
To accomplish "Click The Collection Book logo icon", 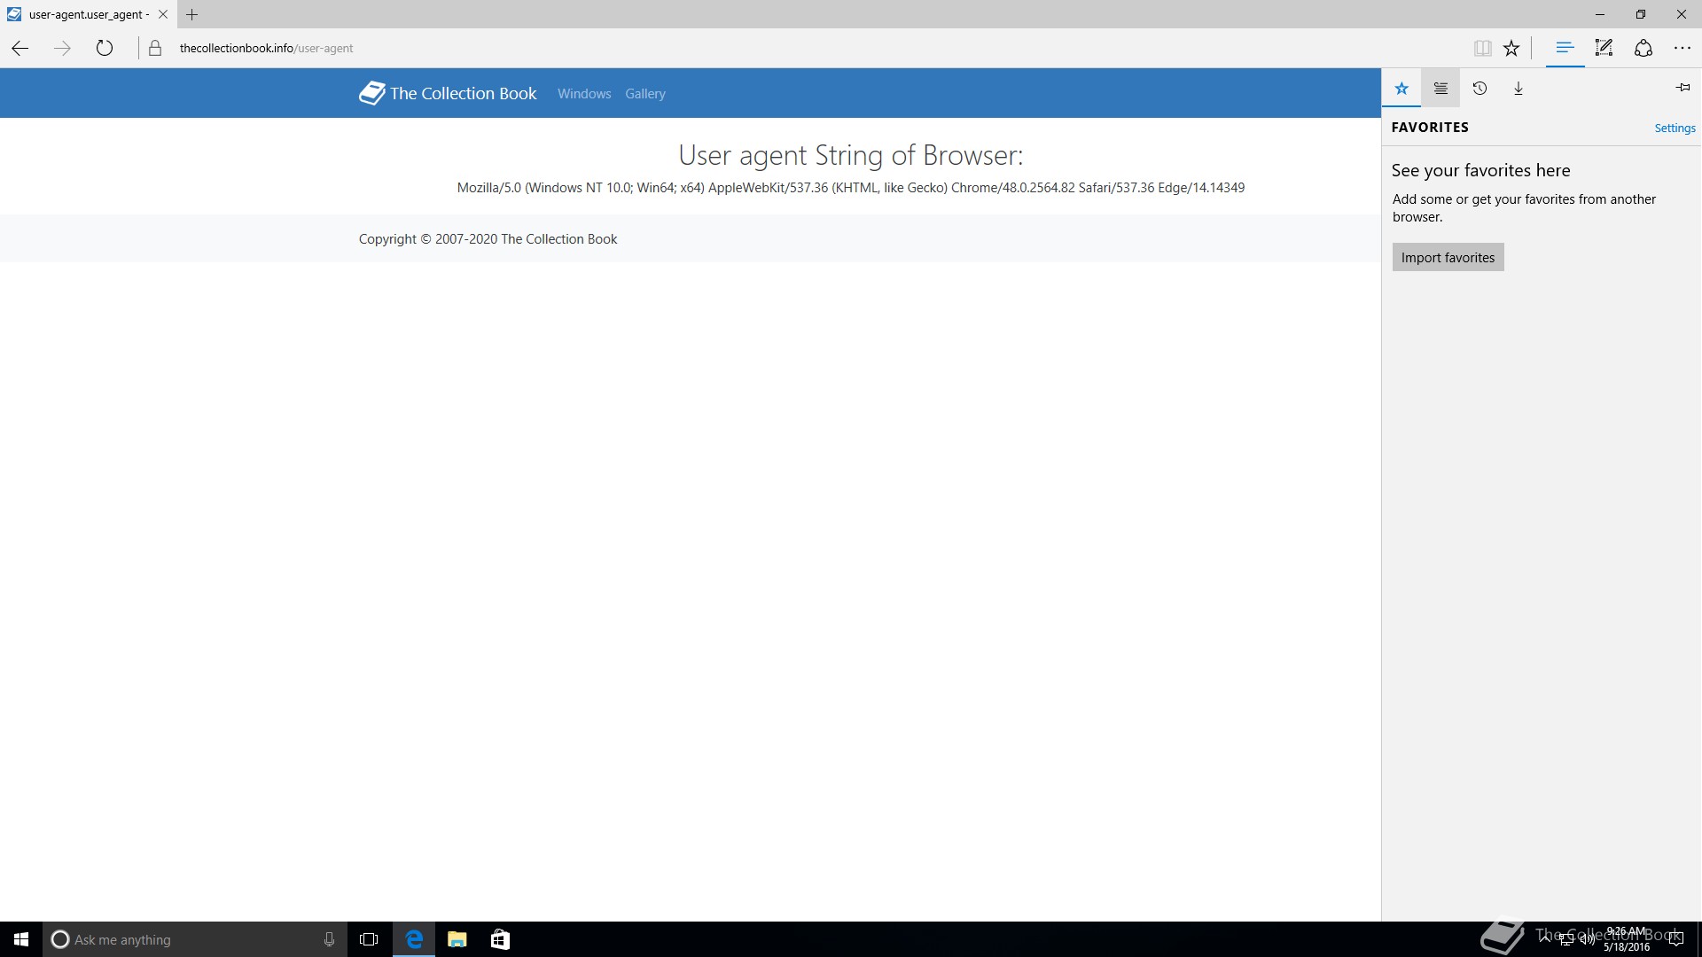I will [371, 93].
